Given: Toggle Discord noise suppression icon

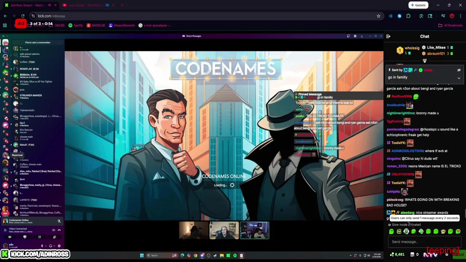Looking at the screenshot, I should [x=54, y=230].
